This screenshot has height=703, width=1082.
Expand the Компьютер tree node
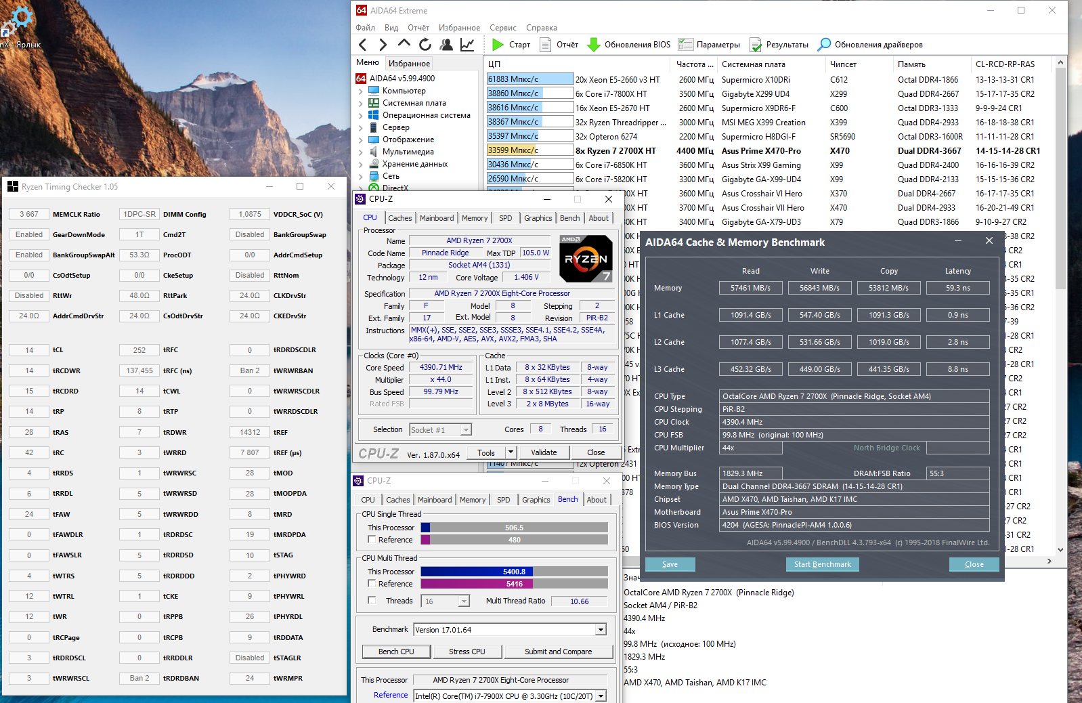coord(360,91)
